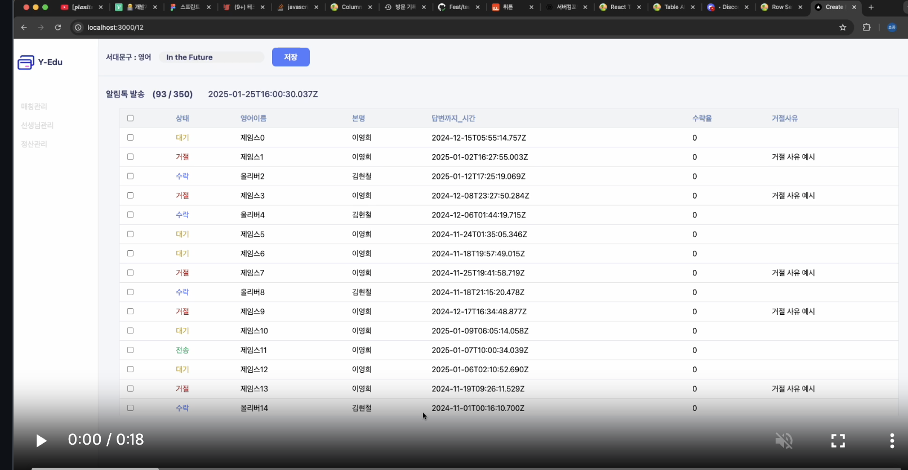Close the planit YouTube tab
This screenshot has width=908, height=470.
[101, 7]
